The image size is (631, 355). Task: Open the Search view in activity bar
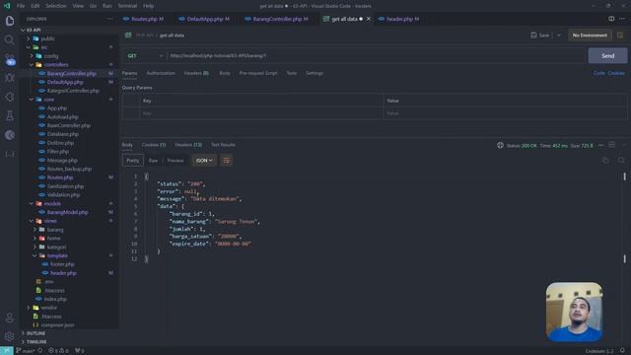click(x=10, y=39)
